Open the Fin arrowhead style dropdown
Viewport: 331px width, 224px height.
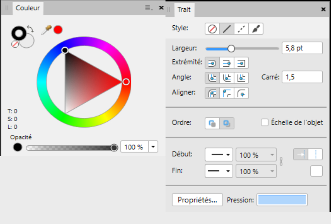click(x=219, y=171)
